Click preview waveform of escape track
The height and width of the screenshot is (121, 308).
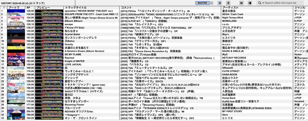[x=50, y=24]
